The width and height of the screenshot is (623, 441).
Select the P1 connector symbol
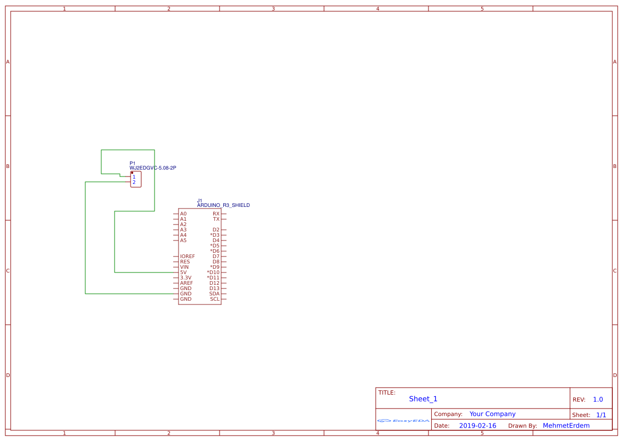[135, 180]
